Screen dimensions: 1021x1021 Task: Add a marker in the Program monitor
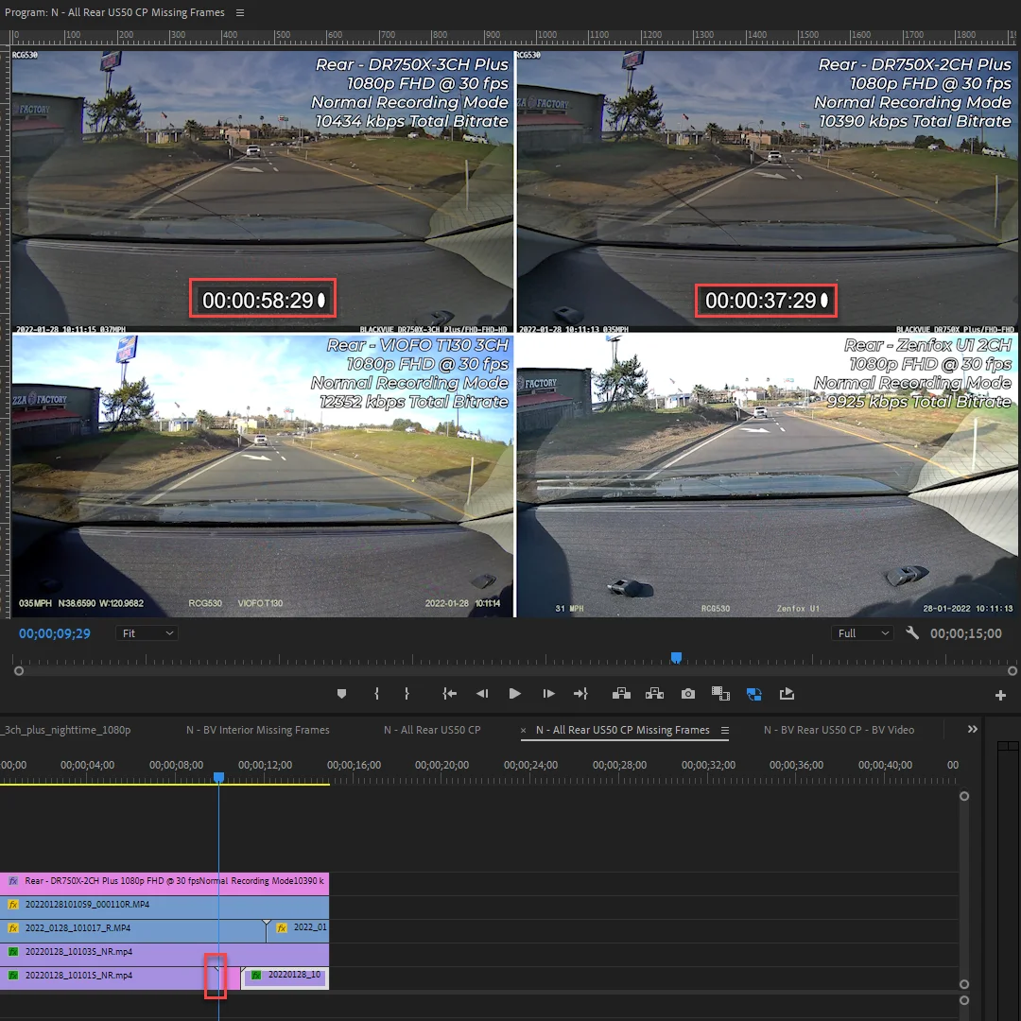pyautogui.click(x=341, y=694)
